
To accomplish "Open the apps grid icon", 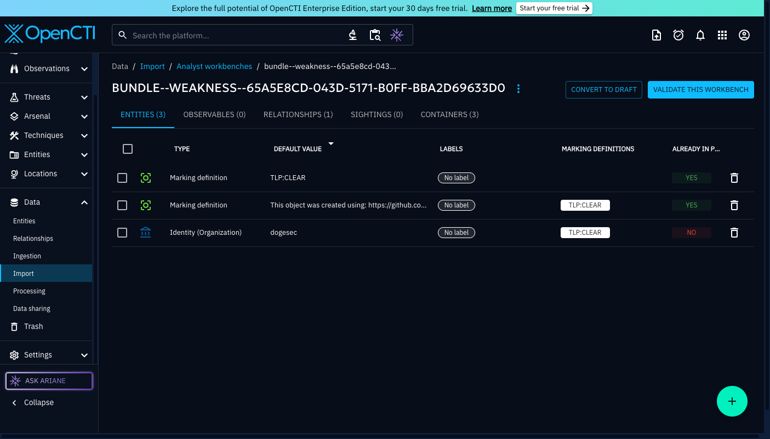I will (722, 35).
